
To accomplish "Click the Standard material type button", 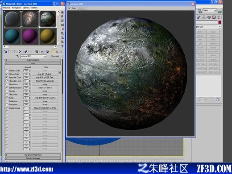I will [x=55, y=56].
